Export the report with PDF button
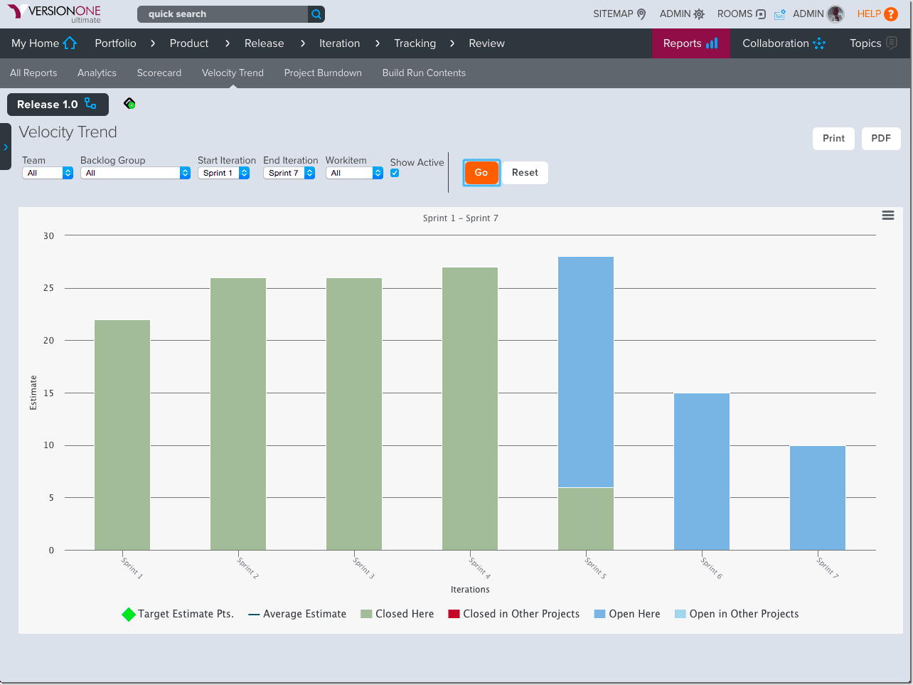 click(x=880, y=138)
